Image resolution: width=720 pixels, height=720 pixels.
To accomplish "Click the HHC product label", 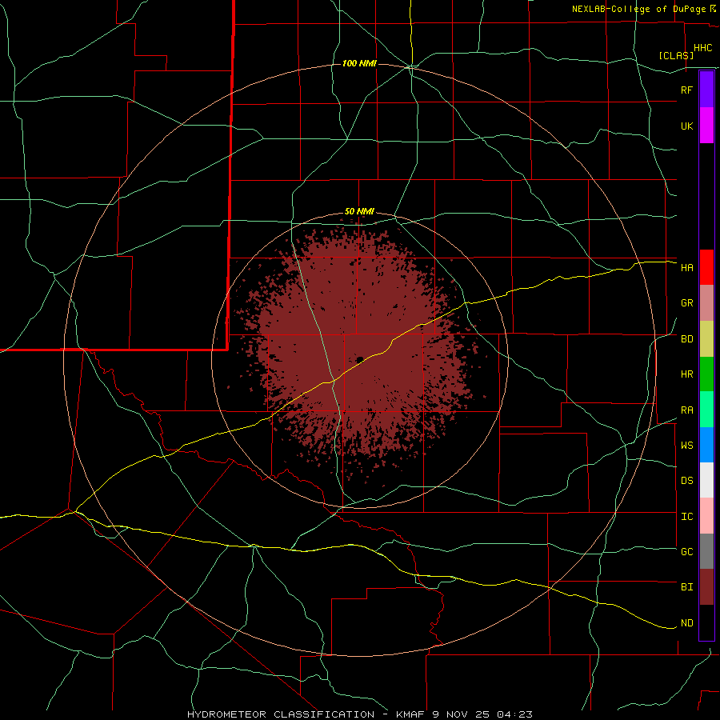I will tap(702, 48).
